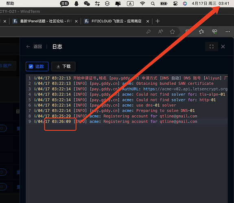
Task: Click the 下载 download log button
Action: click(63, 67)
